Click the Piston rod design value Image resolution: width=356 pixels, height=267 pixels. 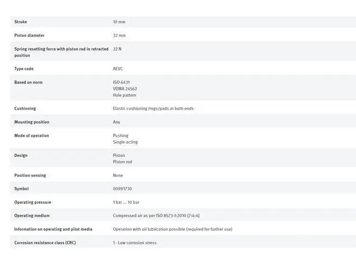click(122, 162)
